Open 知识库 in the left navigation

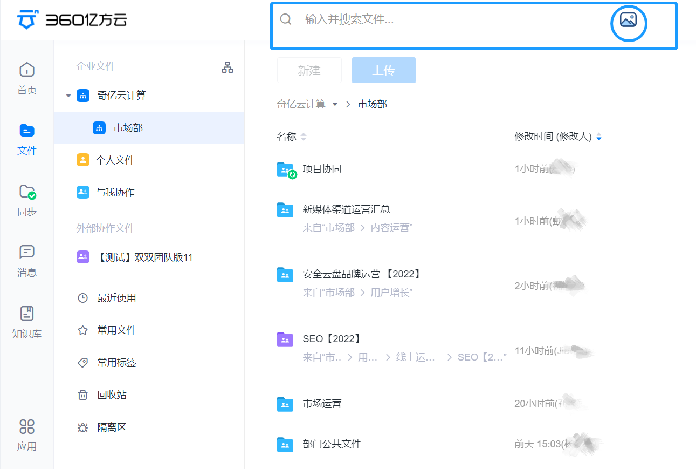tap(26, 323)
